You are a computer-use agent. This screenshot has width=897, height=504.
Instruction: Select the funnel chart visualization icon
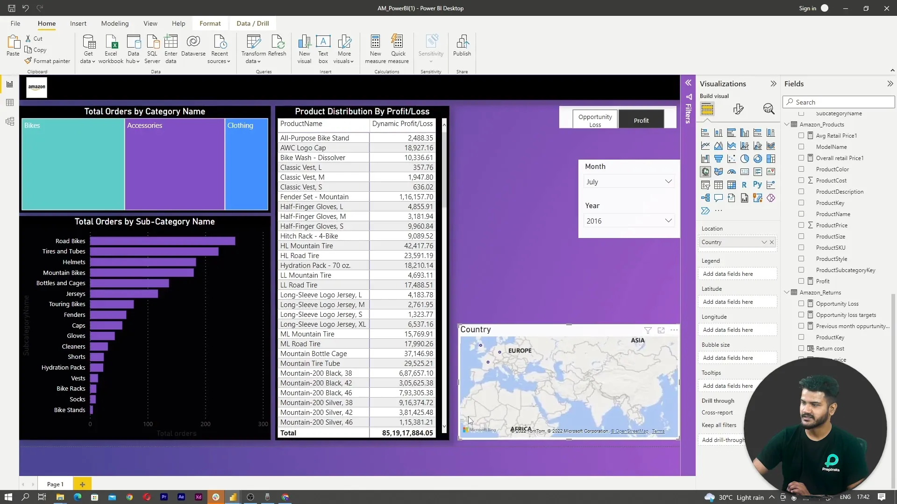pyautogui.click(x=718, y=159)
